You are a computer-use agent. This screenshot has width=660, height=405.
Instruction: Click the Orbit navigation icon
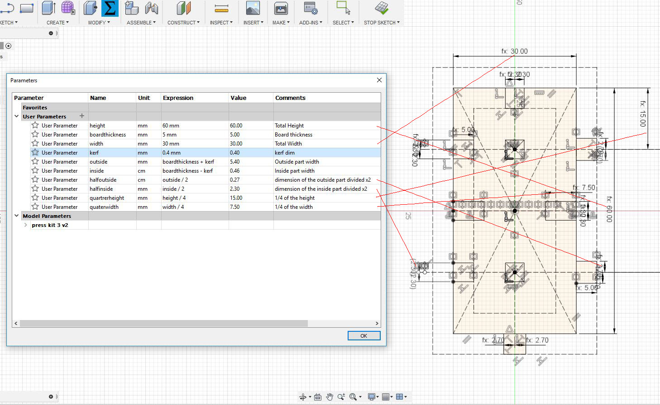303,397
